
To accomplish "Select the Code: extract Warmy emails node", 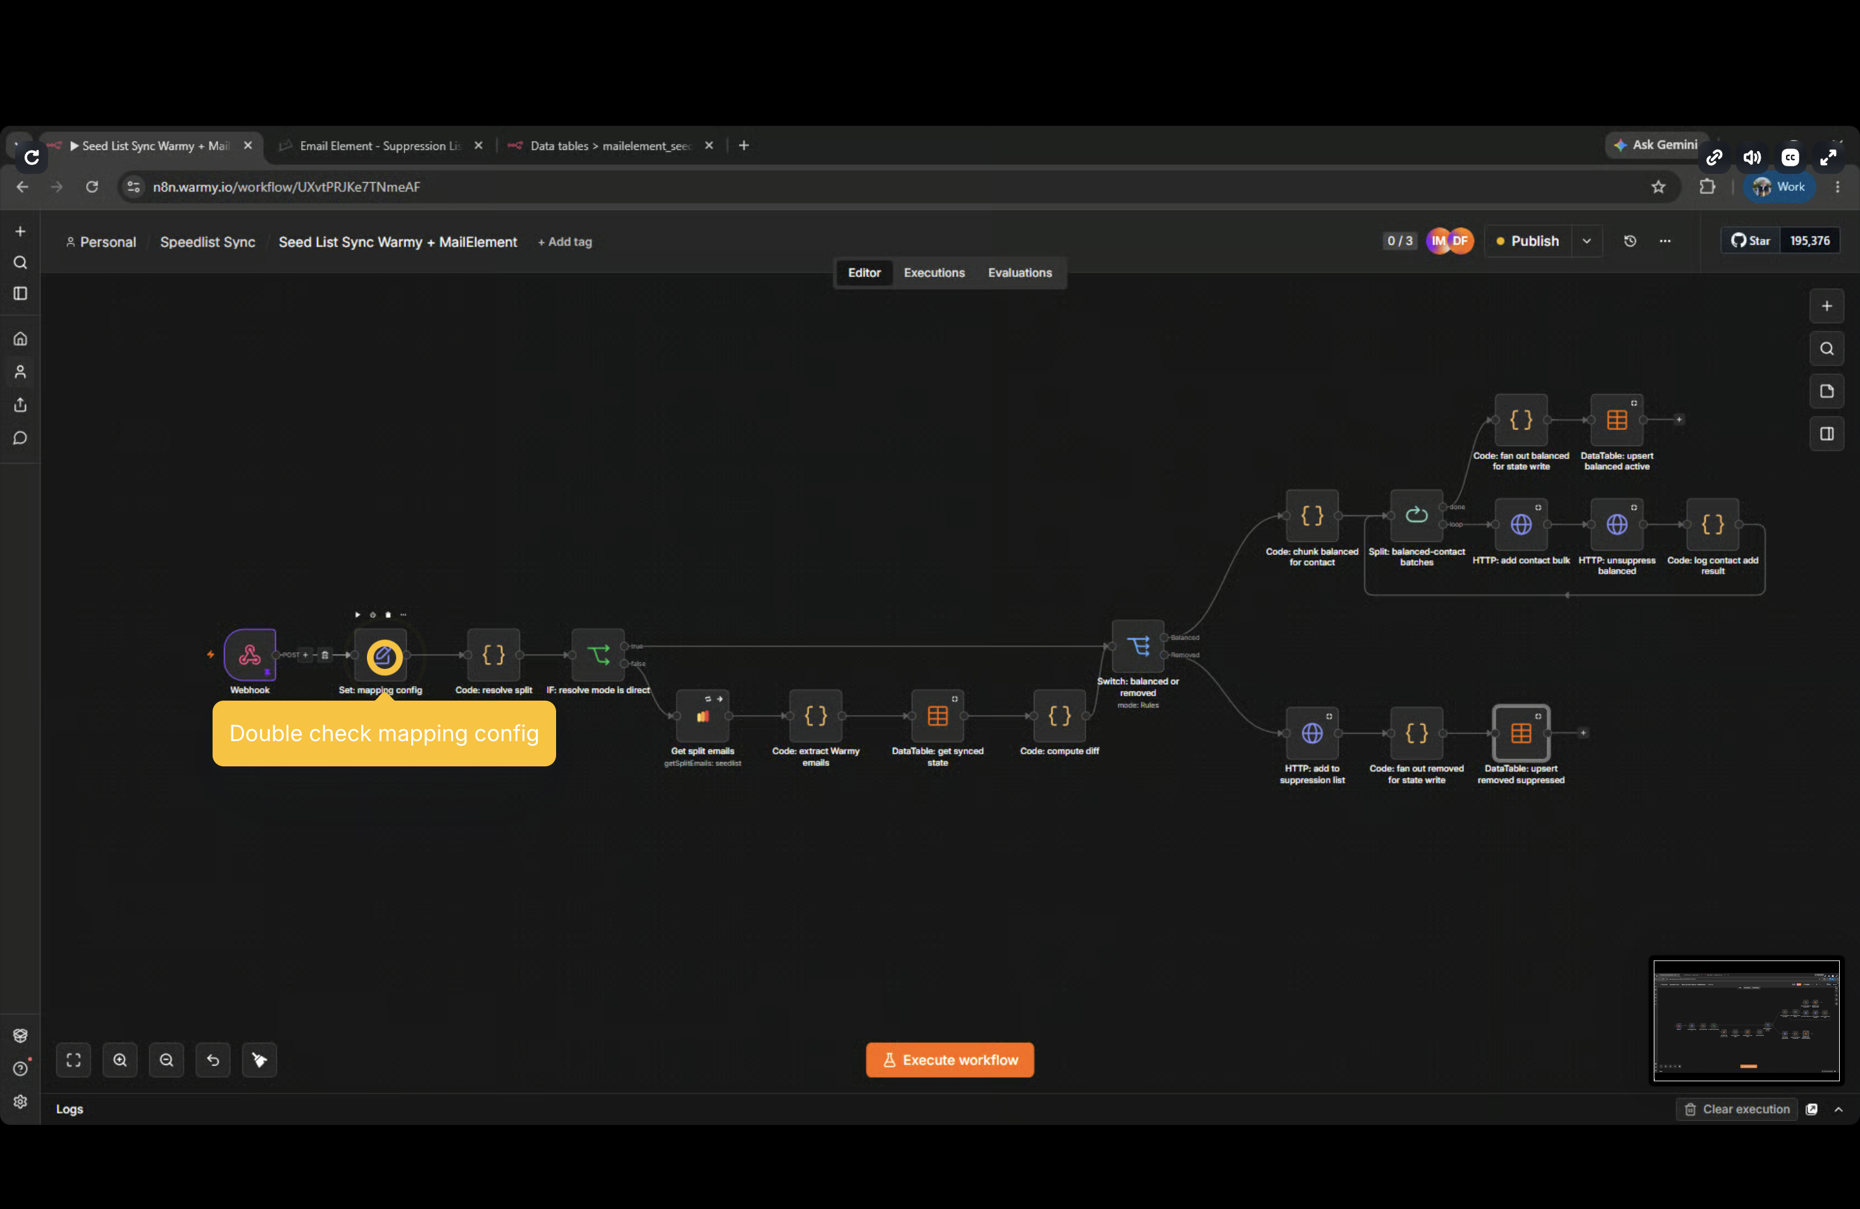I will [x=815, y=715].
